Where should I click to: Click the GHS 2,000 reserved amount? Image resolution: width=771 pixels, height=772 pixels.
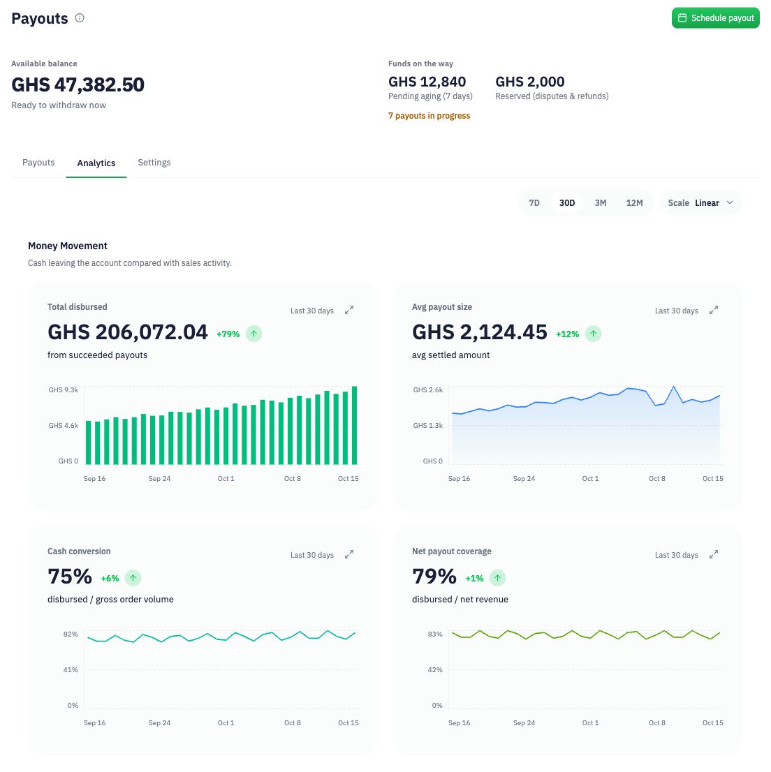[x=530, y=82]
